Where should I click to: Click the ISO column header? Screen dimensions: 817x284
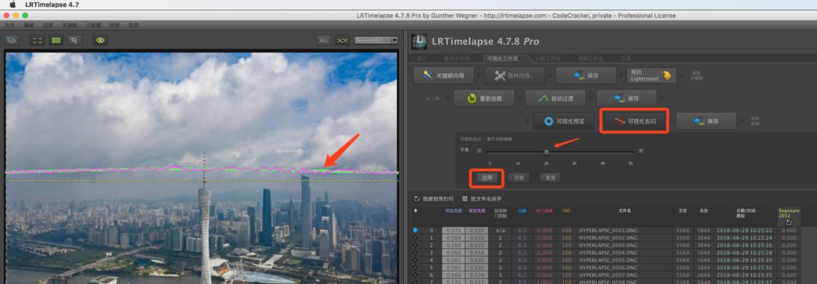tap(567, 211)
